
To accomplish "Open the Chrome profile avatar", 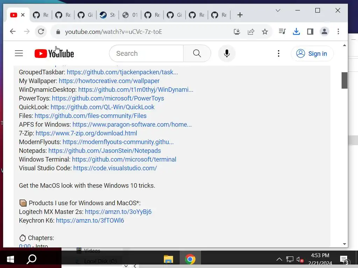I will [x=324, y=31].
